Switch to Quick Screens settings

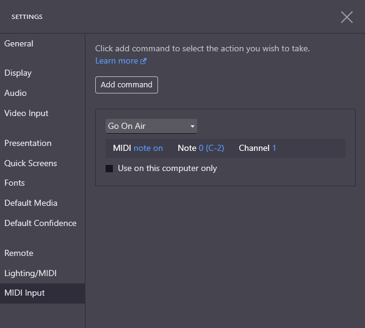31,163
